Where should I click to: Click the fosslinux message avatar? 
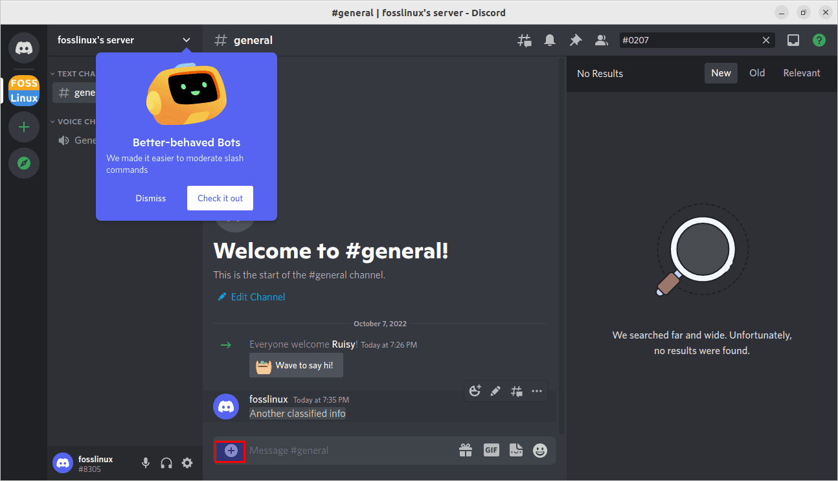[x=226, y=407]
